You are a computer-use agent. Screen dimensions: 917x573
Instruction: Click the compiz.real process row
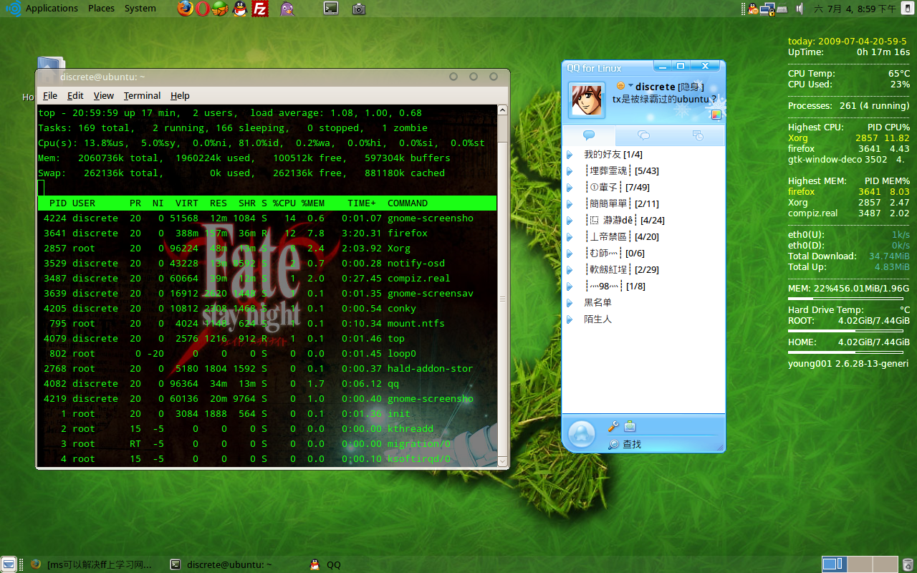[x=267, y=279]
